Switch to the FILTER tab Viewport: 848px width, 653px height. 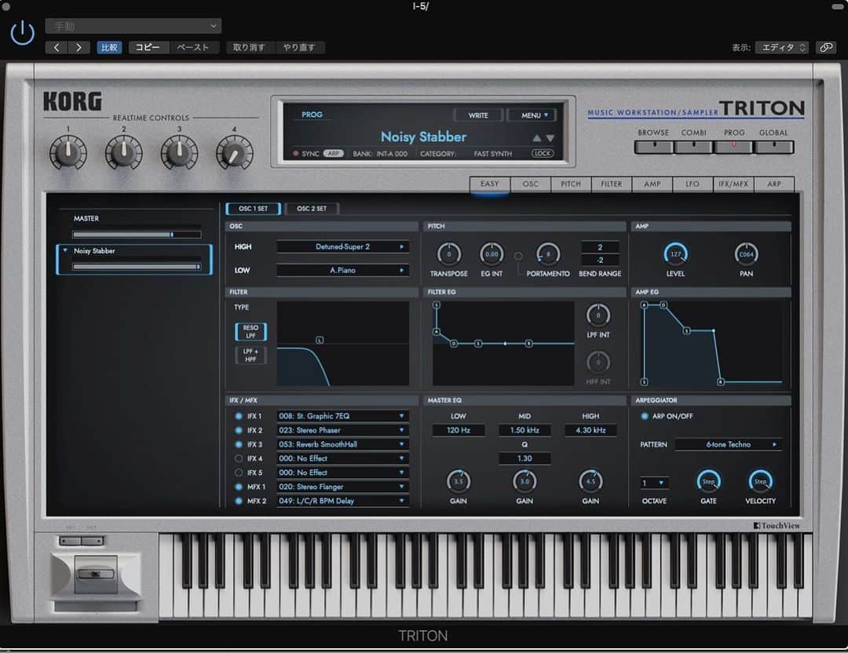[612, 184]
